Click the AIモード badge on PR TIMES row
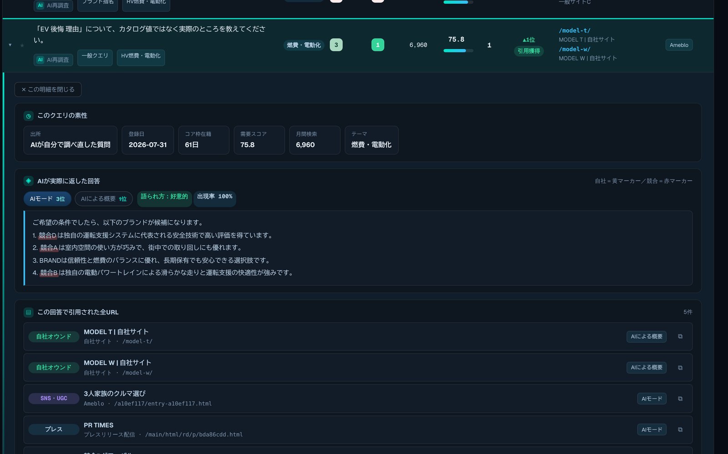This screenshot has height=454, width=728. point(652,429)
